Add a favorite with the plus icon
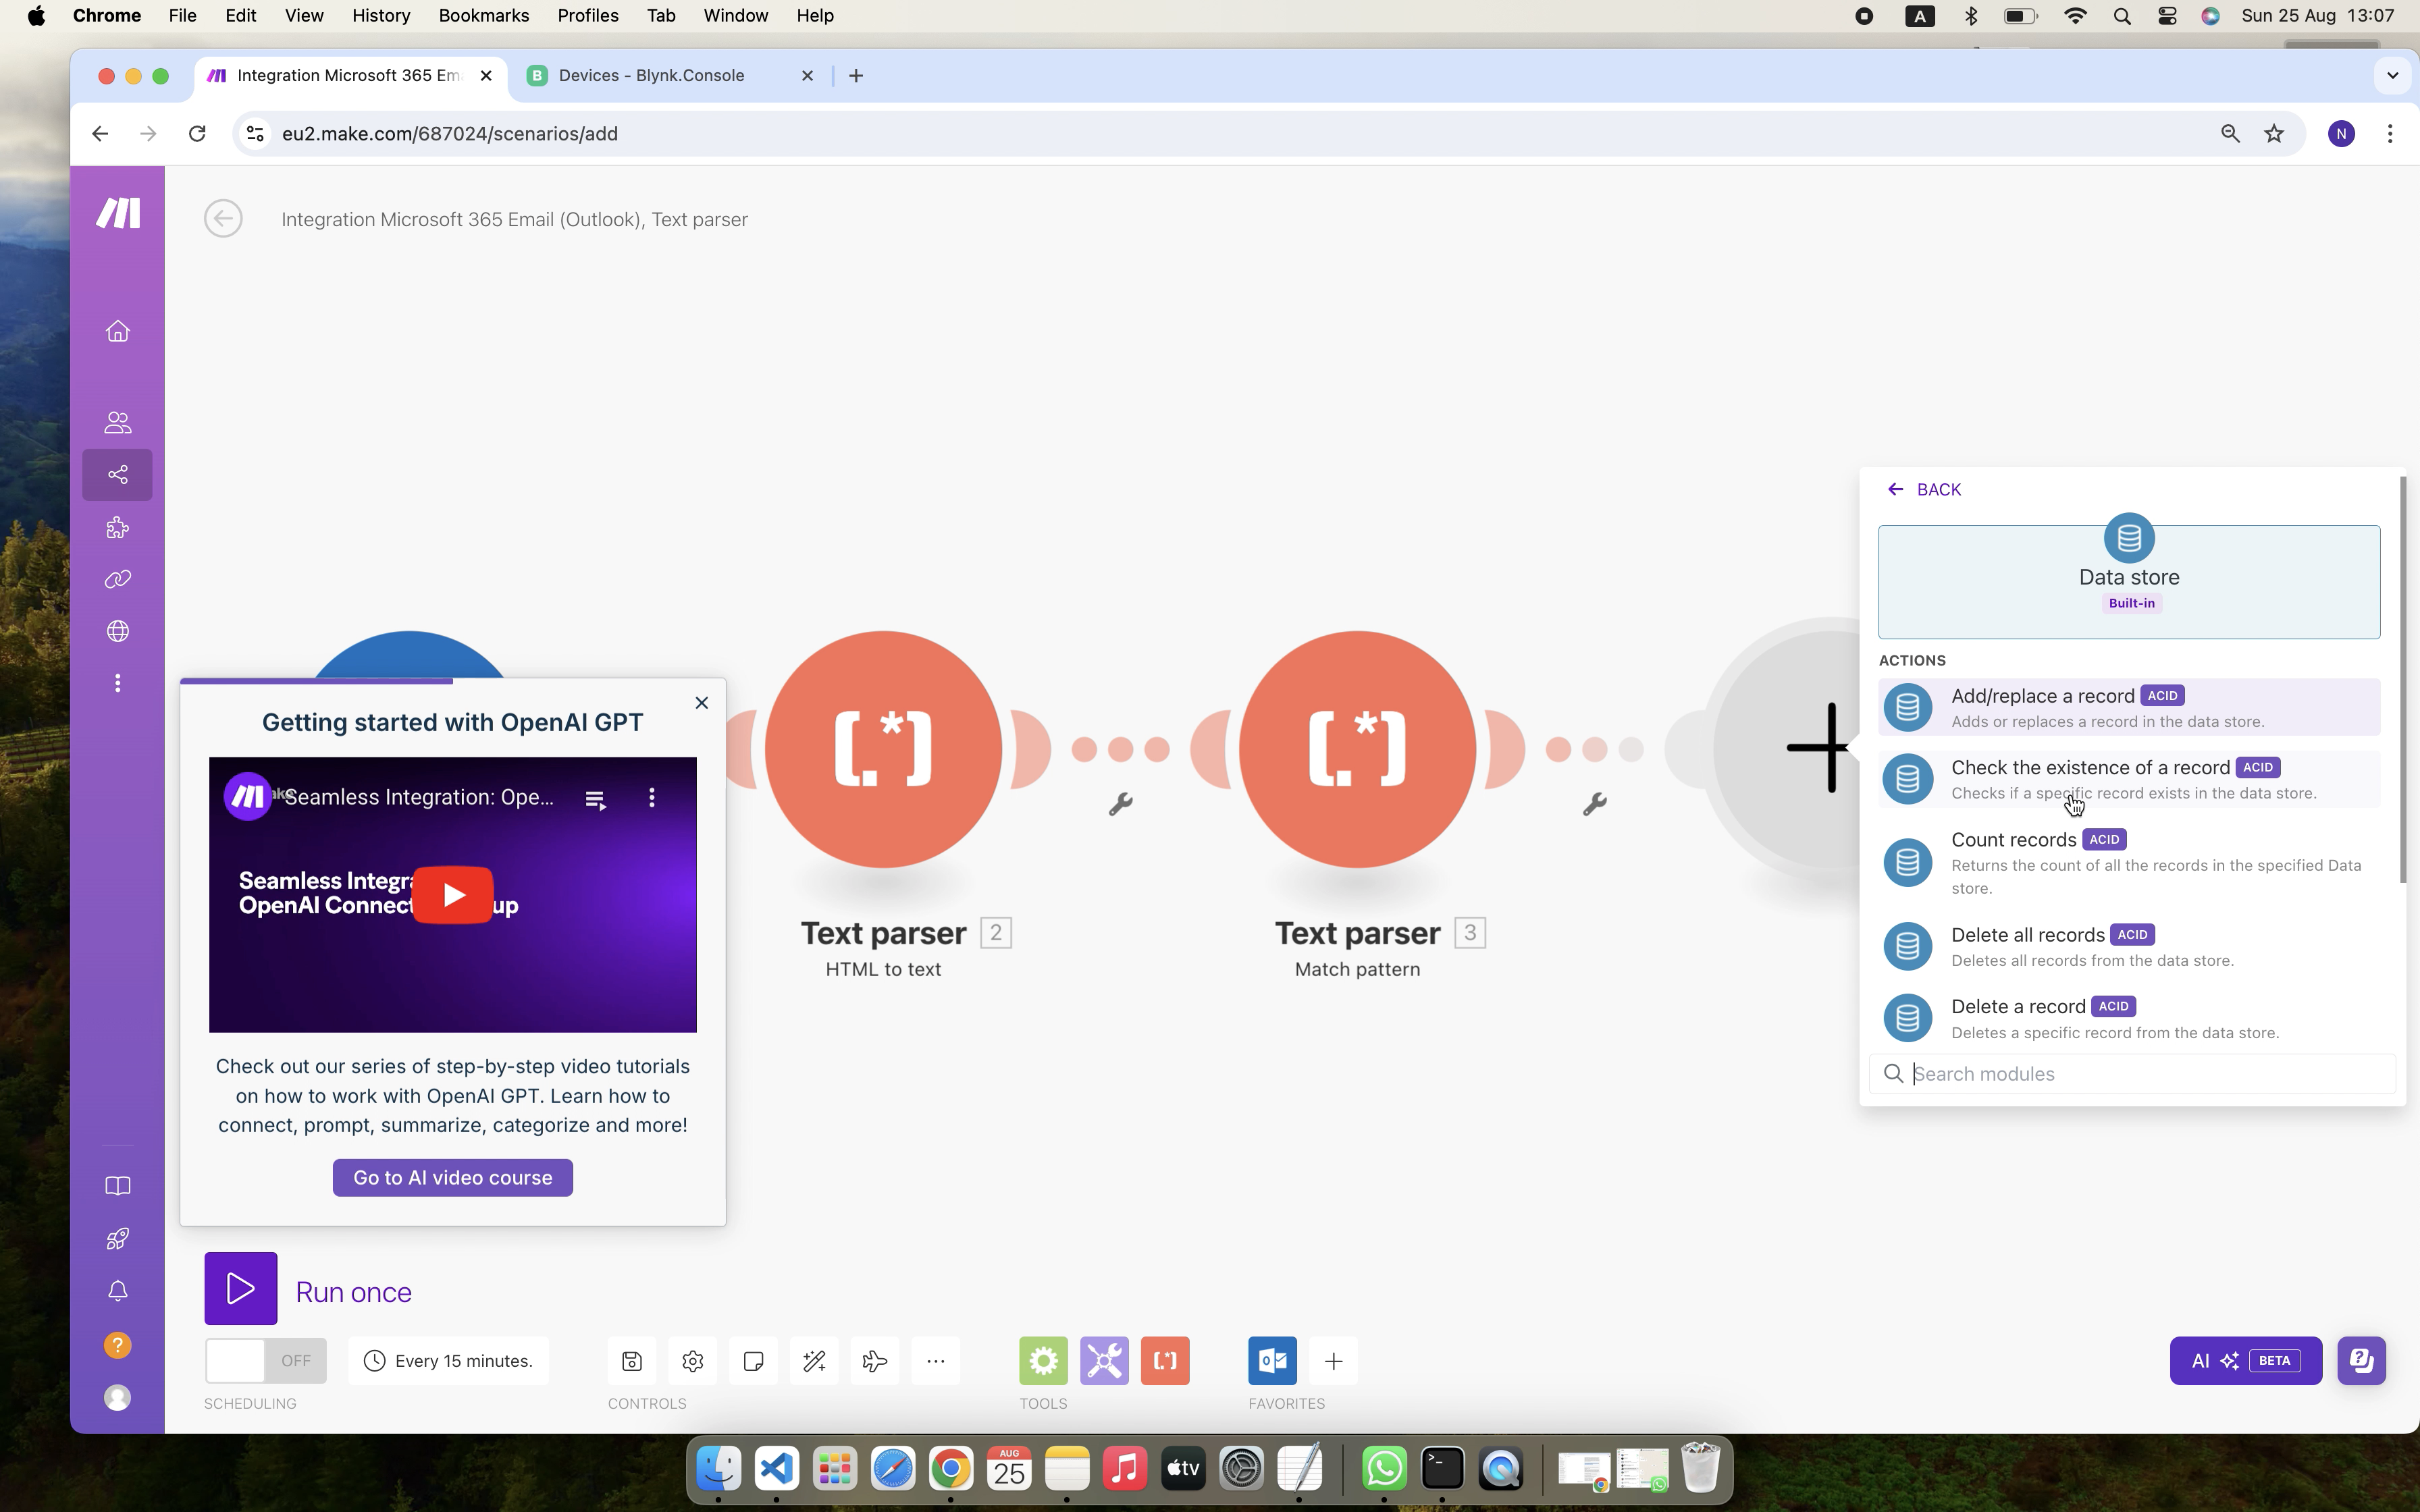This screenshot has width=2420, height=1512. click(1334, 1361)
